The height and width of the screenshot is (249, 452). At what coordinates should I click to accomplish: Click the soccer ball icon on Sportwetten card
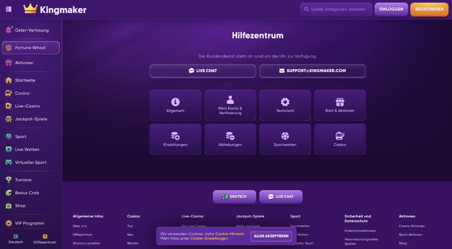click(285, 136)
